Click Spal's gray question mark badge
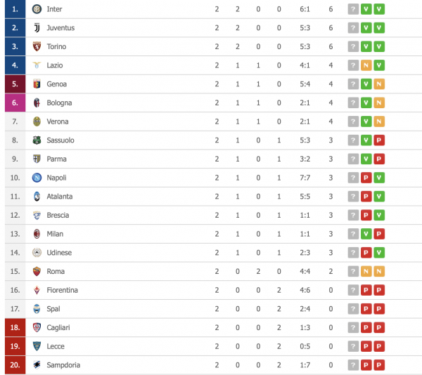422x375 pixels. point(353,309)
